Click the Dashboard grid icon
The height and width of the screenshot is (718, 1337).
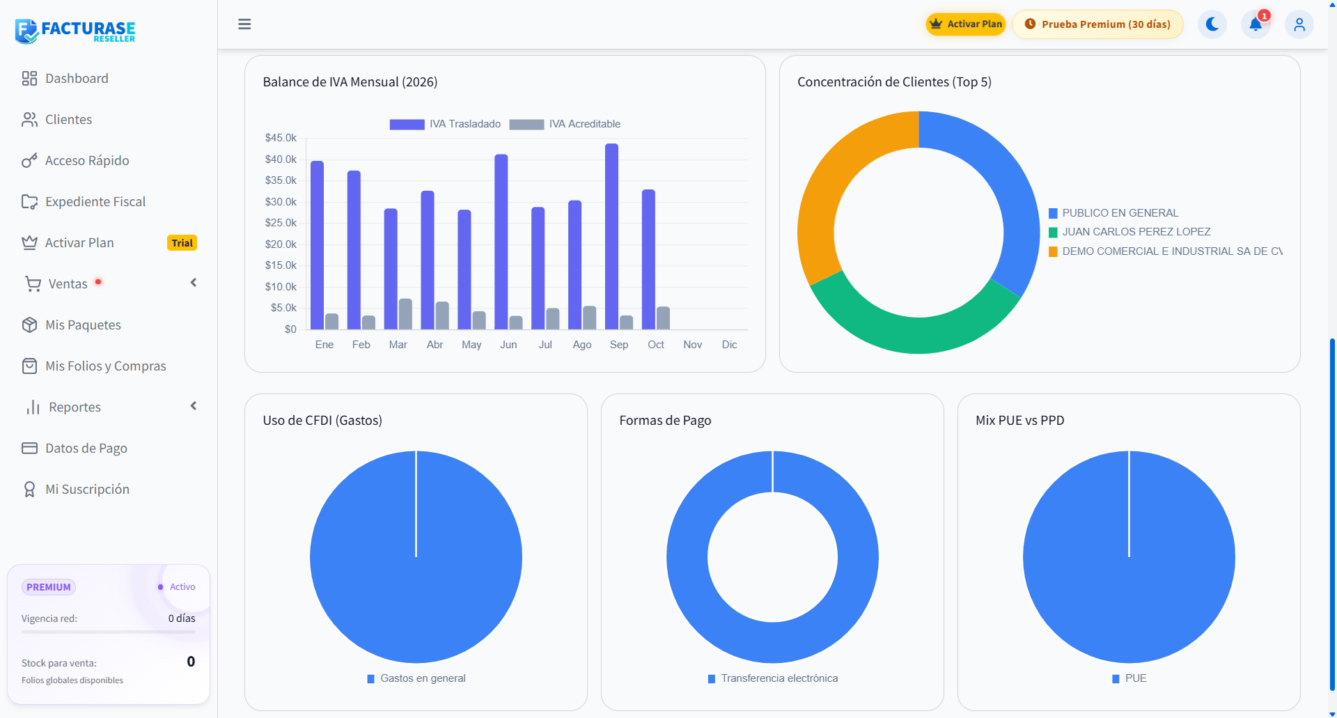(x=29, y=79)
